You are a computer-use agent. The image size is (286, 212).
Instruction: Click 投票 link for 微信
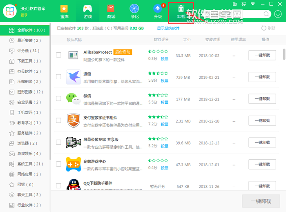tap(164, 103)
